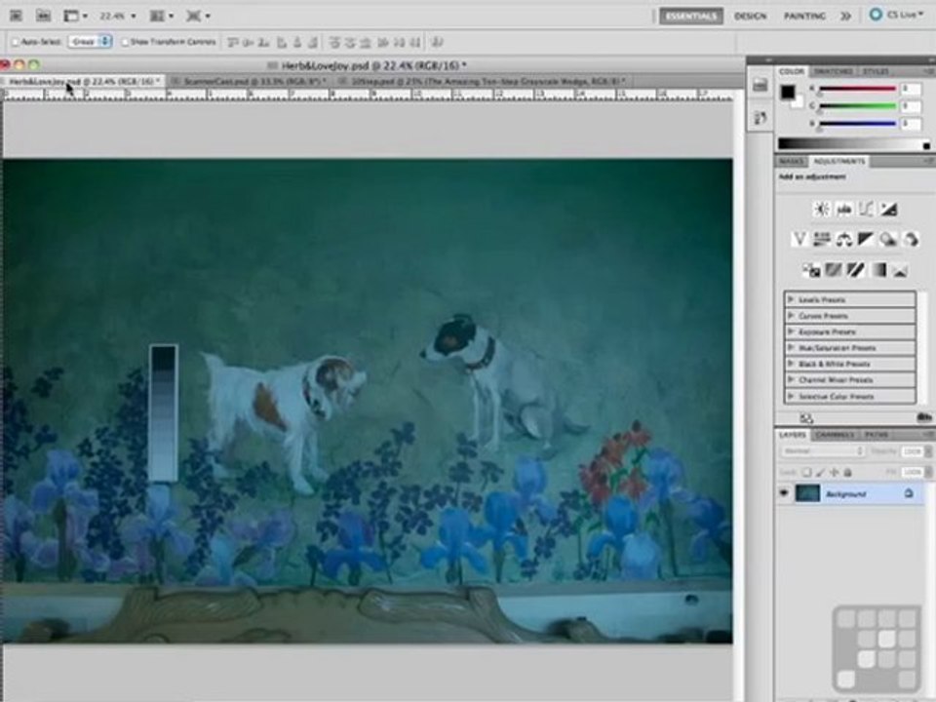Distribute bottom edges icon in options bar
Image resolution: width=936 pixels, height=702 pixels.
366,42
